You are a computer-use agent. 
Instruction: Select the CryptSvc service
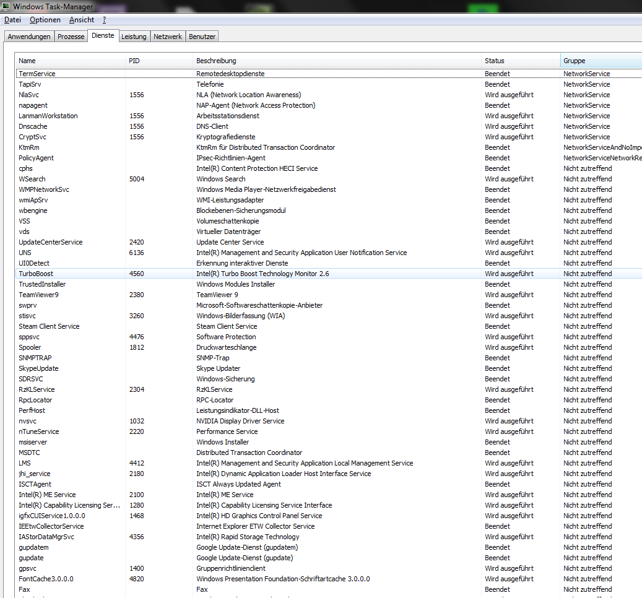(329, 137)
